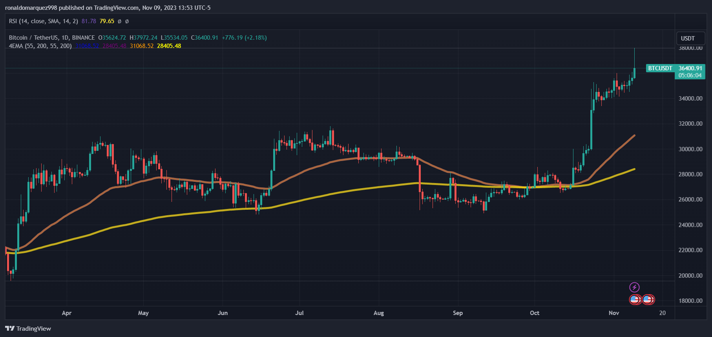Click the 34000.00 price axis label
Screen dimensions: 712x337
pyautogui.click(x=690, y=98)
